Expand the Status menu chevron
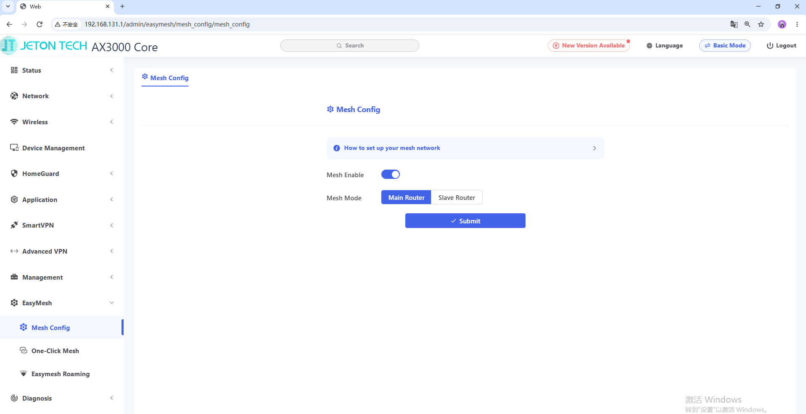The image size is (806, 414). click(111, 70)
